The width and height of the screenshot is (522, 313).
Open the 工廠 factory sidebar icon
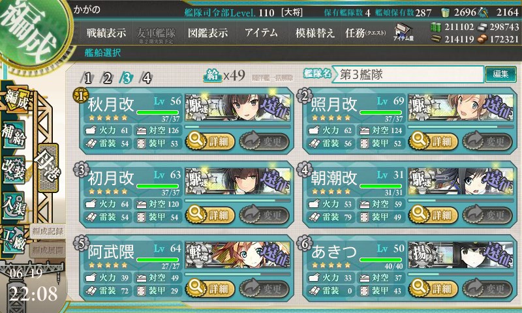[13, 239]
